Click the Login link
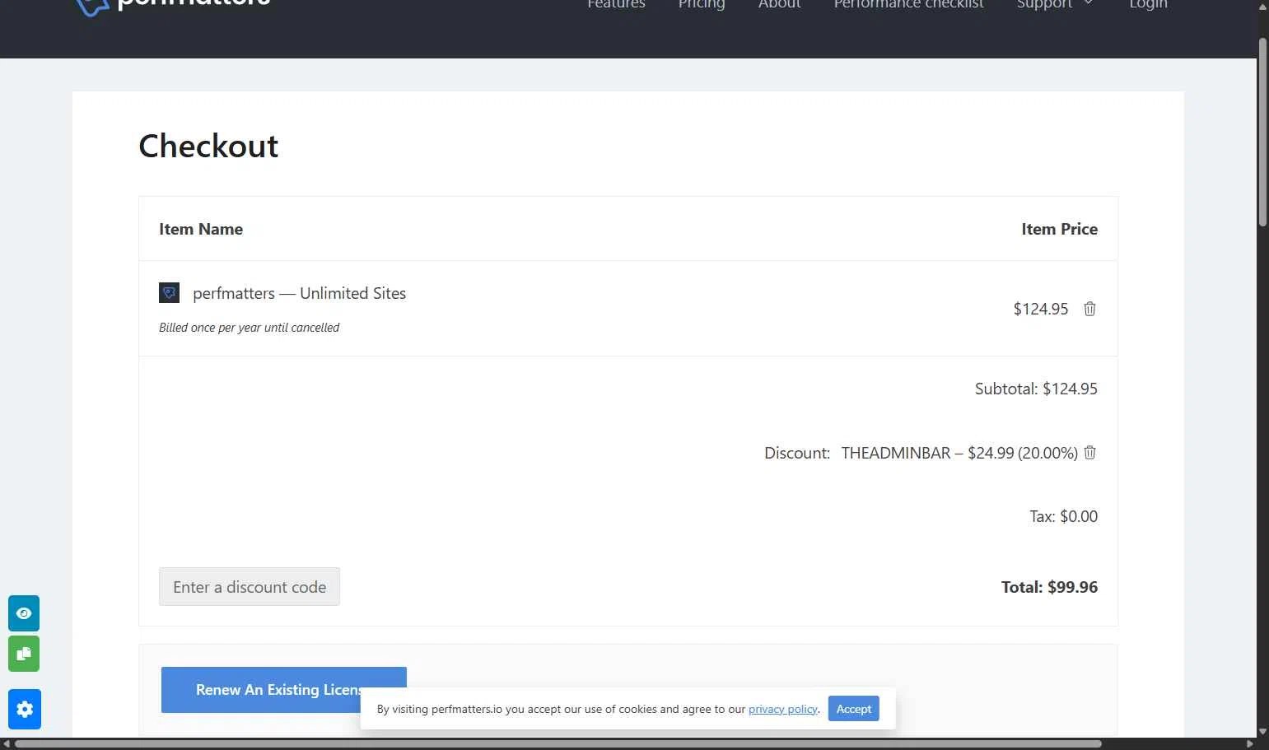Image resolution: width=1269 pixels, height=750 pixels. (x=1148, y=4)
